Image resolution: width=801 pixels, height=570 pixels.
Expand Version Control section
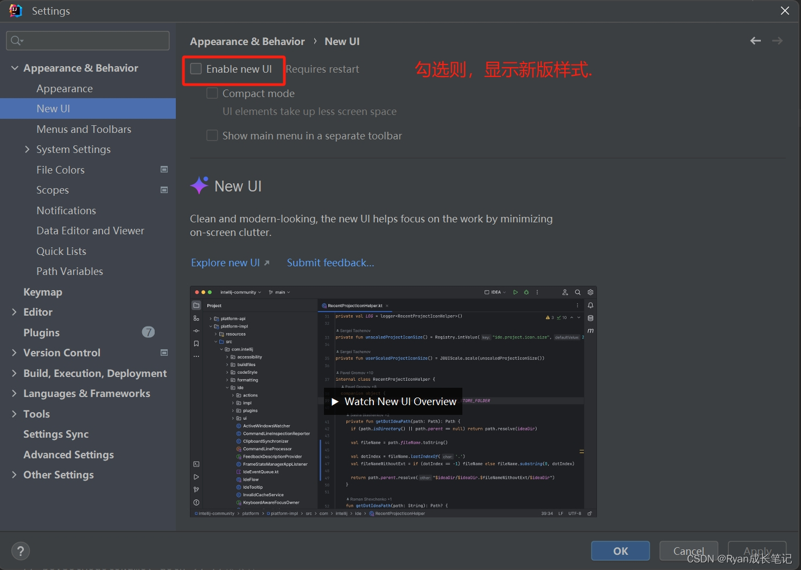pos(15,353)
